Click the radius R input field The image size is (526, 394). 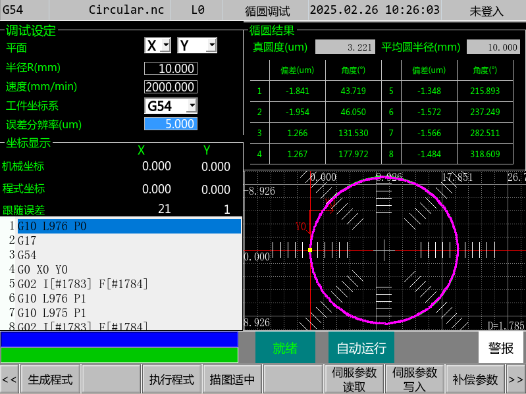[171, 69]
